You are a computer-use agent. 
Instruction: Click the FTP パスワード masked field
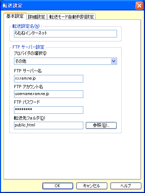48,110
